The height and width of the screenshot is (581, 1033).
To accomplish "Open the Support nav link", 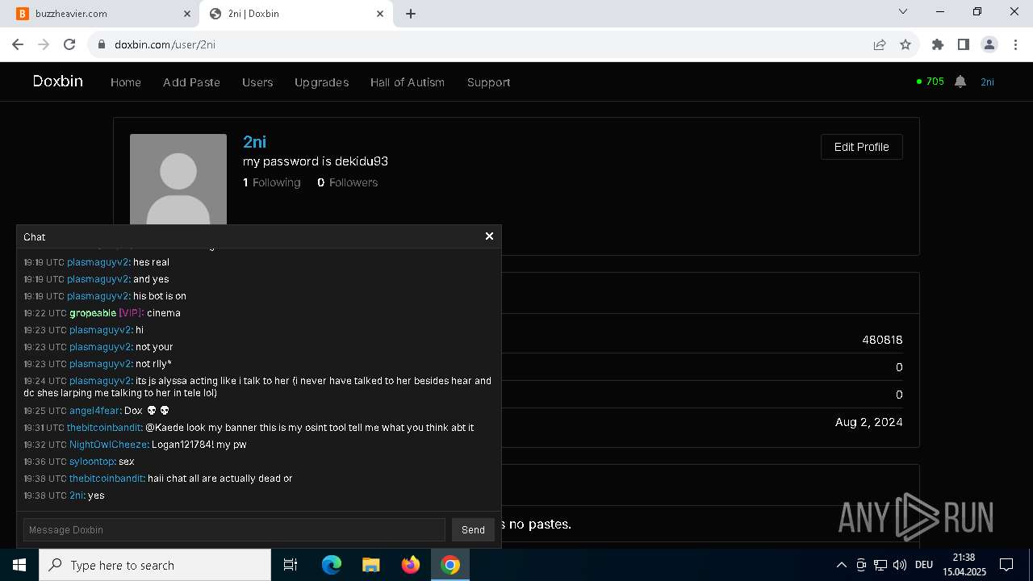I will point(488,82).
